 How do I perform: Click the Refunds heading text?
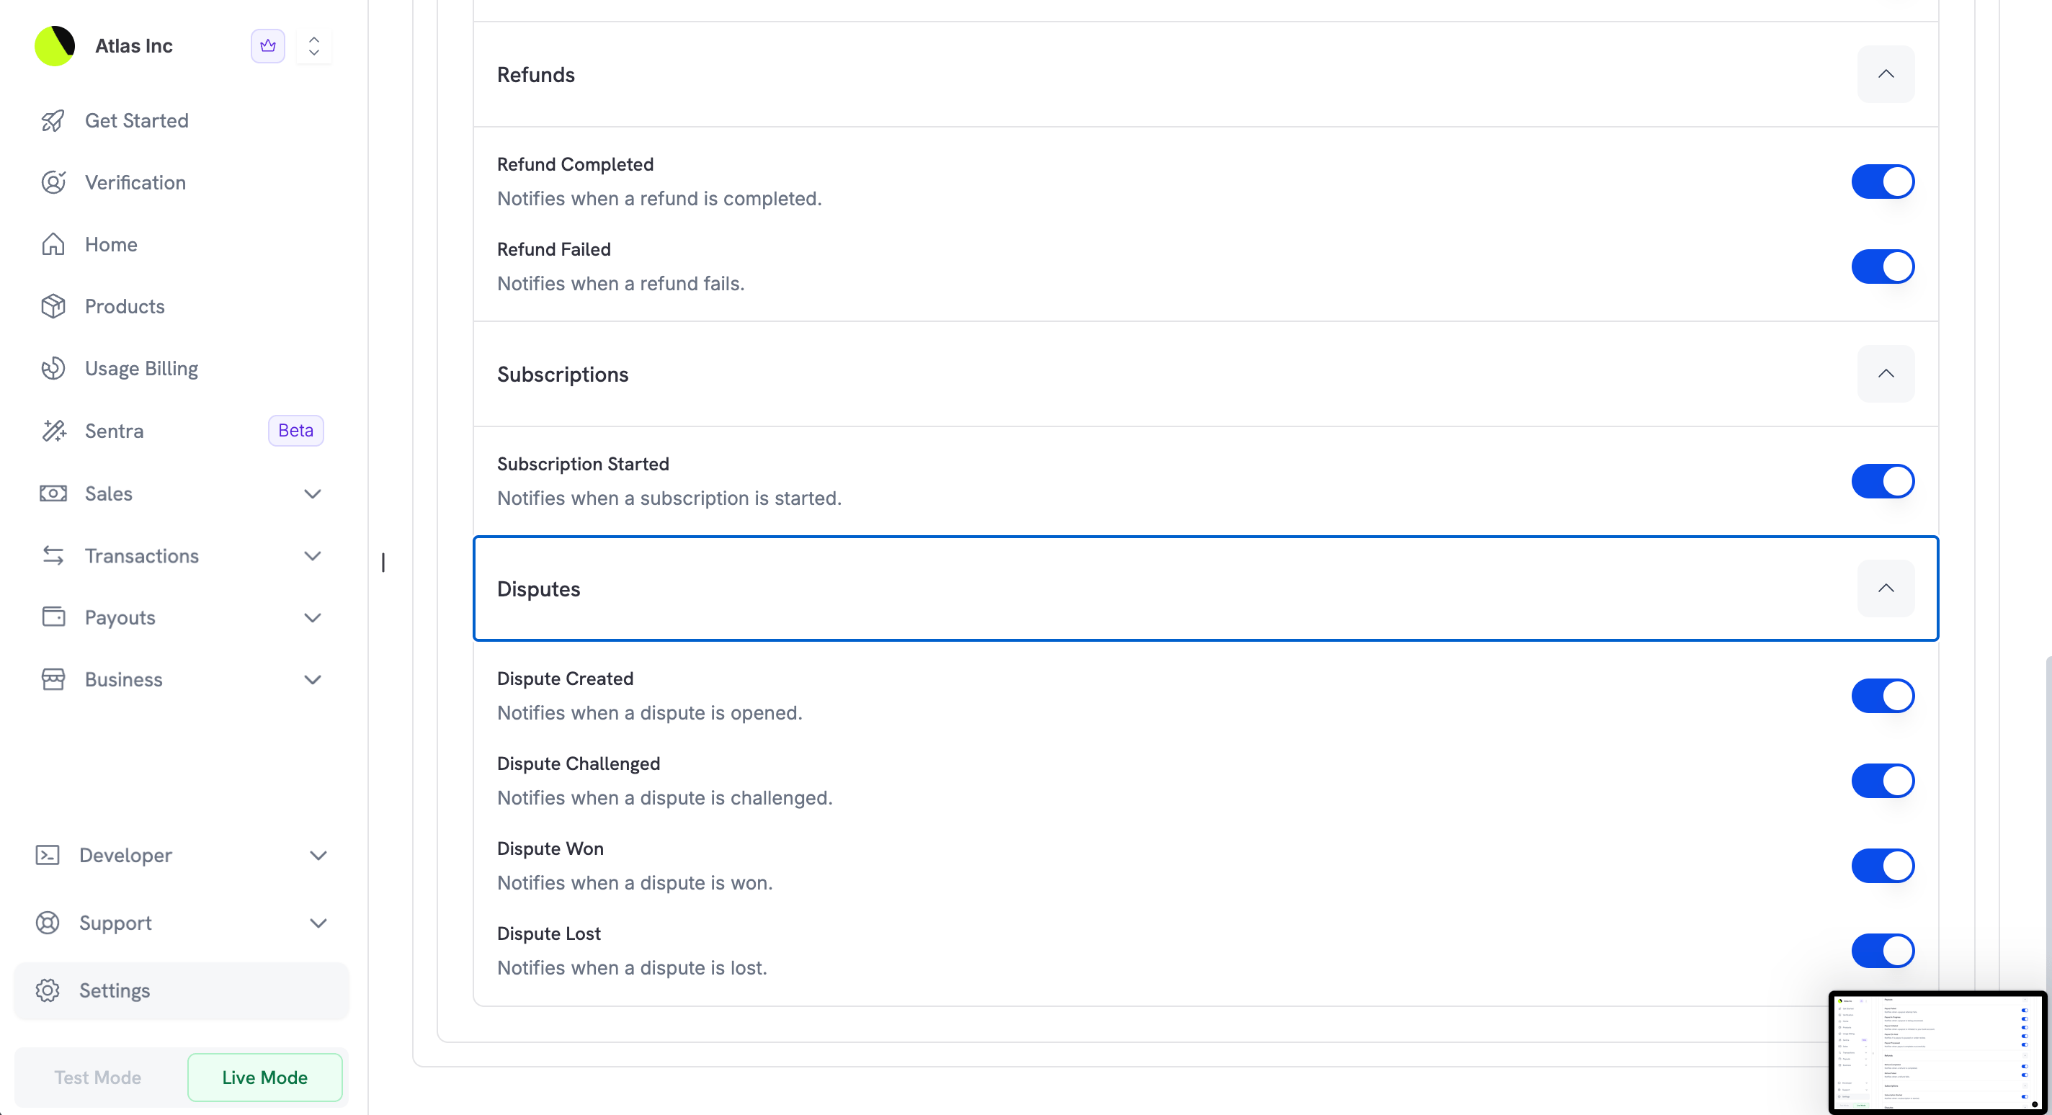[536, 75]
